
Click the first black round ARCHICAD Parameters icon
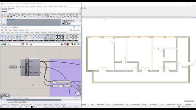tap(57, 36)
